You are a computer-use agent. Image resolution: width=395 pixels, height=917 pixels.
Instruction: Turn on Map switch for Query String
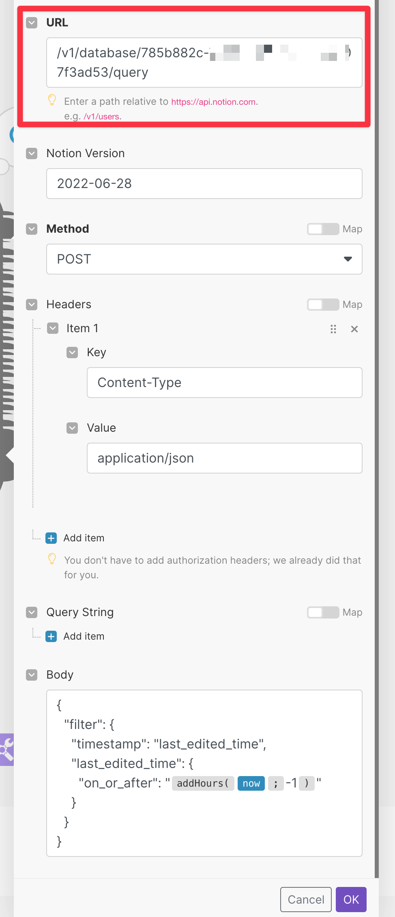point(323,612)
